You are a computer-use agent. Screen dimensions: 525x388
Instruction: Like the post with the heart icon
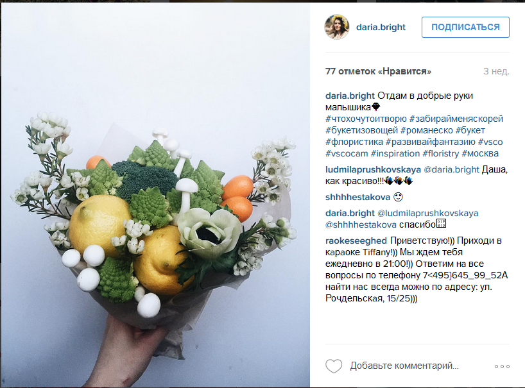334,366
